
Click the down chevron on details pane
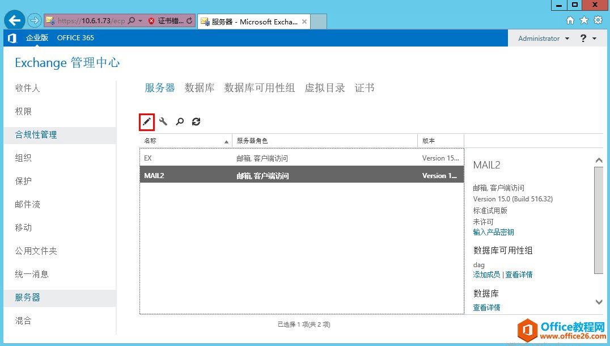coord(599,302)
